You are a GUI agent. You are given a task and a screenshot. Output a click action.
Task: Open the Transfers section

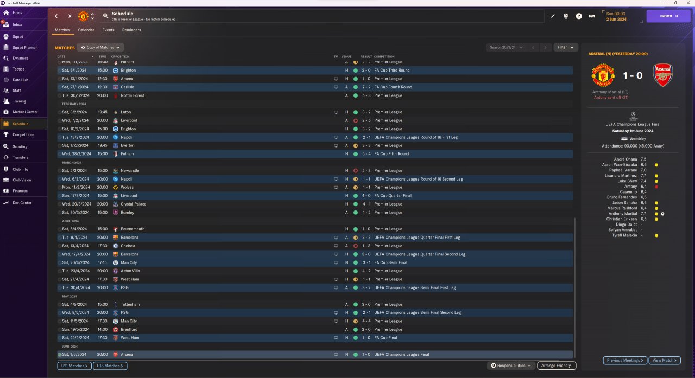21,157
